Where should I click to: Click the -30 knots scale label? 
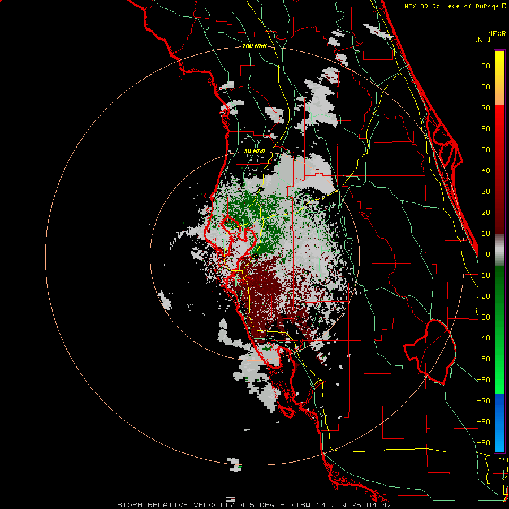point(484,317)
